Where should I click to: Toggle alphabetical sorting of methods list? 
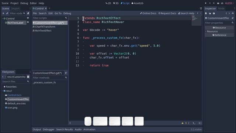coord(66,73)
